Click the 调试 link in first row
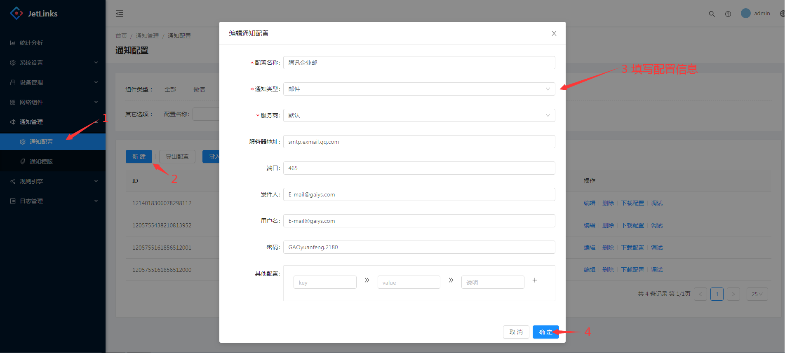Image resolution: width=785 pixels, height=353 pixels. 656,203
